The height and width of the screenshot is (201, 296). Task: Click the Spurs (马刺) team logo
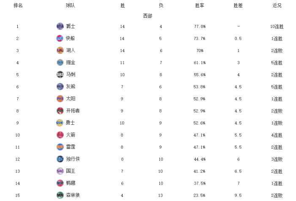pyautogui.click(x=60, y=74)
